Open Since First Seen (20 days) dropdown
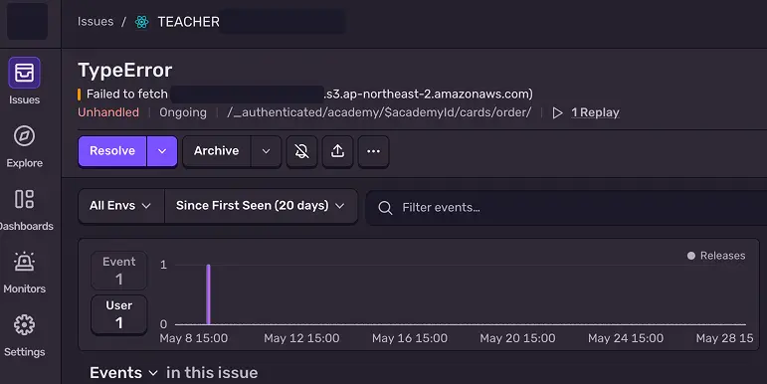Screen dimensions: 767x384 coord(261,206)
